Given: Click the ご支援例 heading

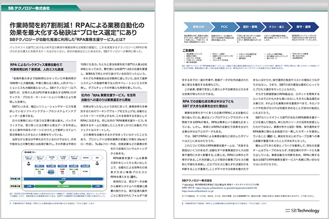Looking at the screenshot, I should [188, 50].
